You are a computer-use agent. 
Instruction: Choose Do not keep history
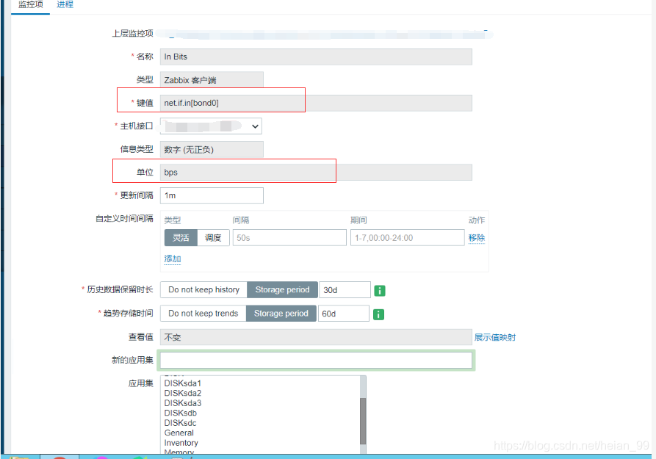pyautogui.click(x=203, y=289)
